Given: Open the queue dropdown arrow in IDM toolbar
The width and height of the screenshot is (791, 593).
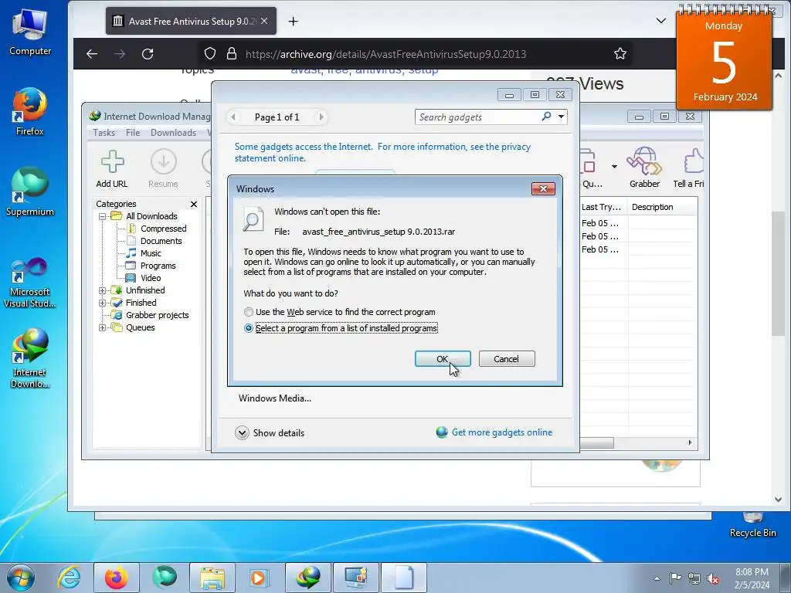Looking at the screenshot, I should point(614,167).
